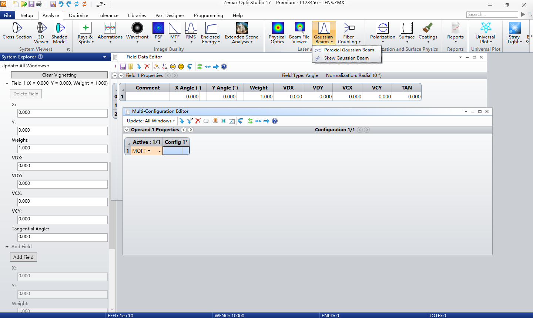The height and width of the screenshot is (318, 533).
Task: Select Paraxial Gaussian Beam menu entry
Action: pos(347,50)
